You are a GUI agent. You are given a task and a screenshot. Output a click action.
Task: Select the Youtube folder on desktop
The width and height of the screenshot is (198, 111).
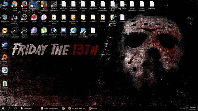(x=63, y=18)
